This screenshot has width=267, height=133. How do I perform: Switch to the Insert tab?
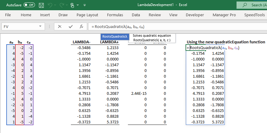(x=45, y=15)
